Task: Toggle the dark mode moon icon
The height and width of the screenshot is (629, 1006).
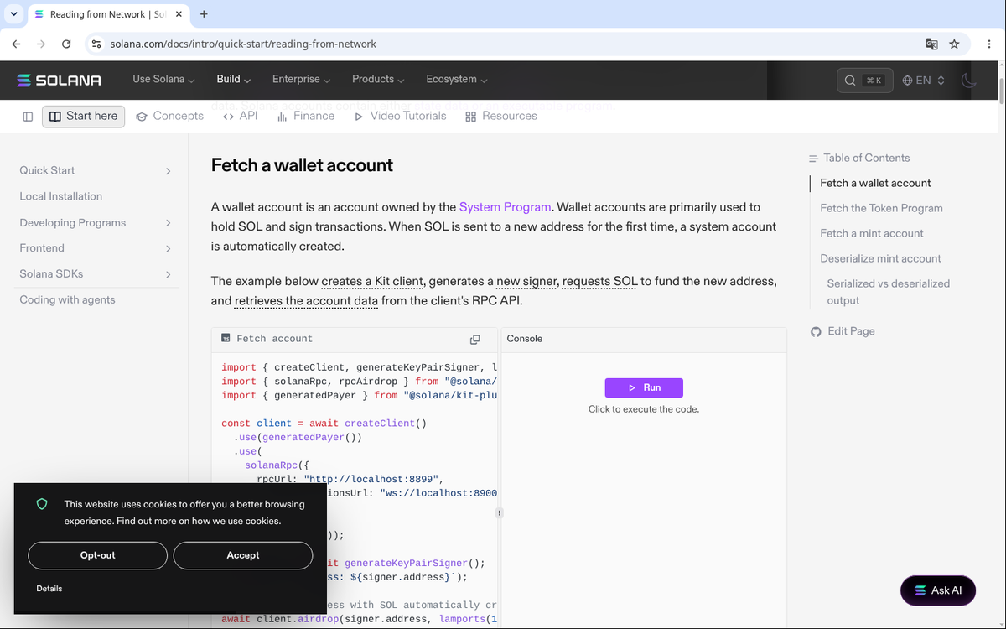Action: 969,80
